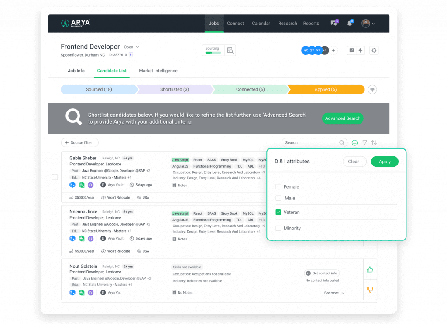Click Apply in D & I attributes
447x324 pixels.
click(385, 162)
